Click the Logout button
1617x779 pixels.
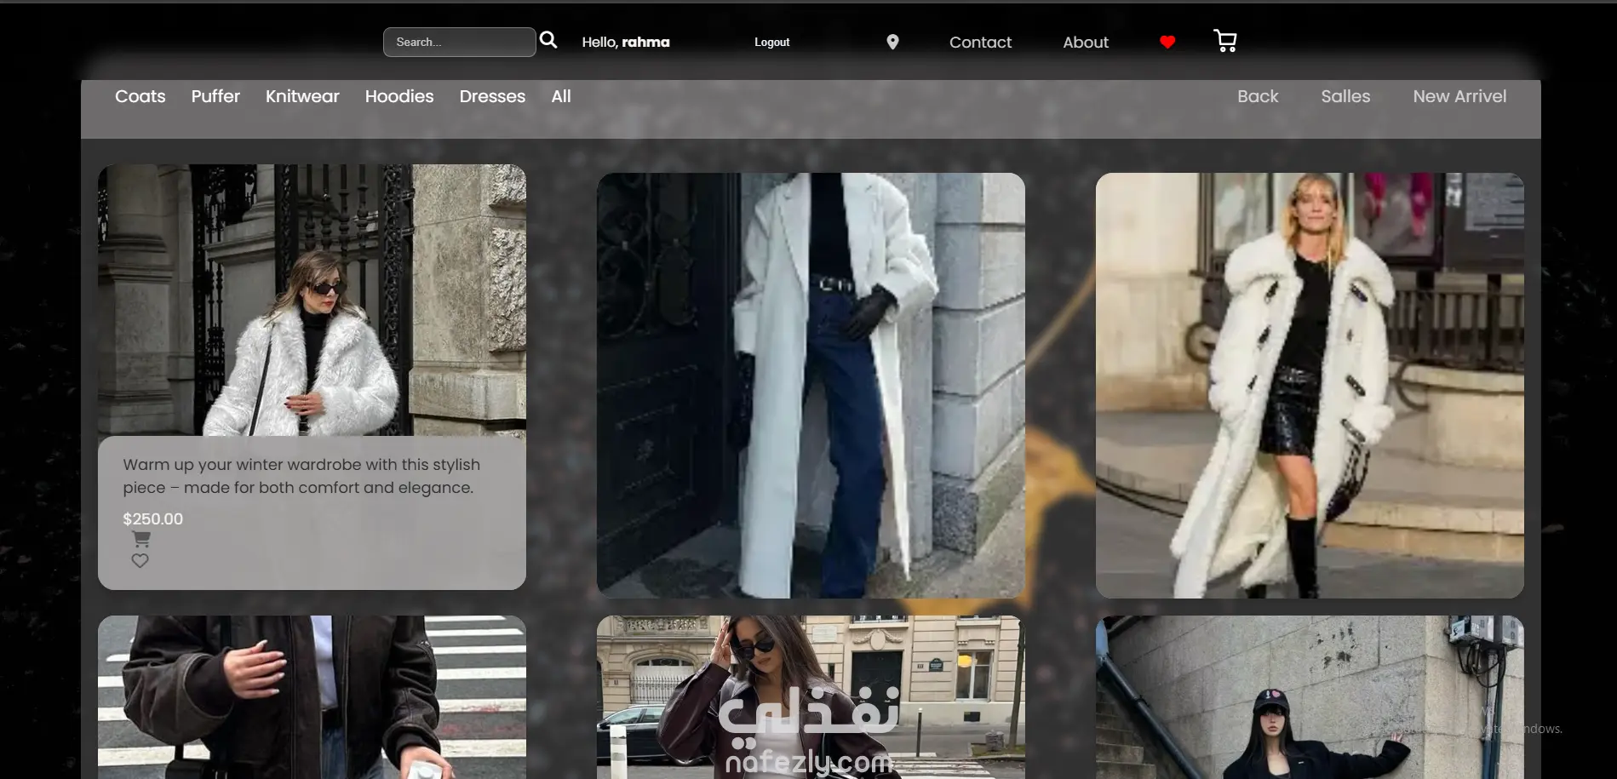tap(771, 42)
